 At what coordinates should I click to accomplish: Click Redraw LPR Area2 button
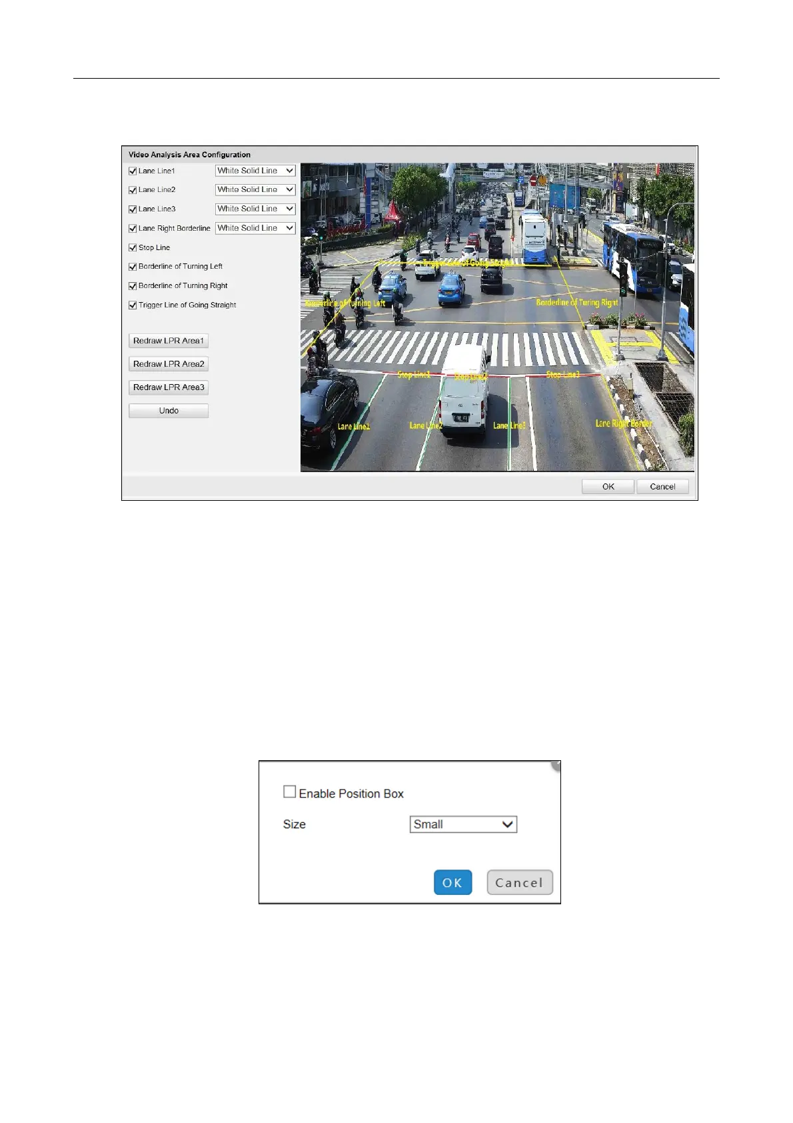coord(169,364)
